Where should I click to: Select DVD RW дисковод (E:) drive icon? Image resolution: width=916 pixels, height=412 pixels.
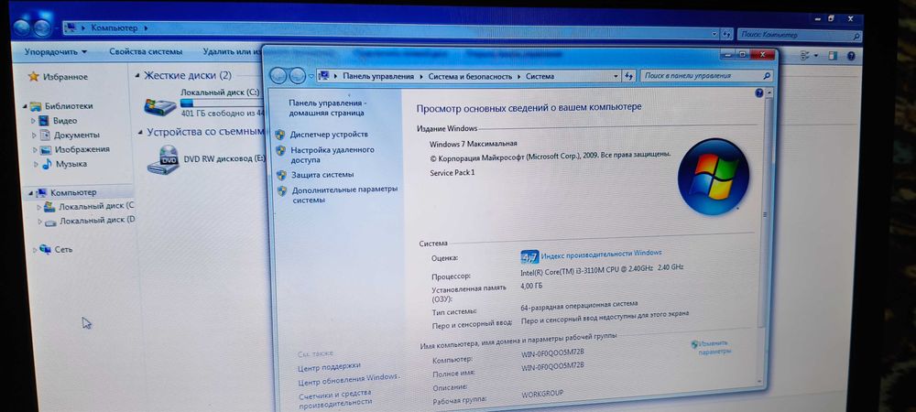(163, 160)
